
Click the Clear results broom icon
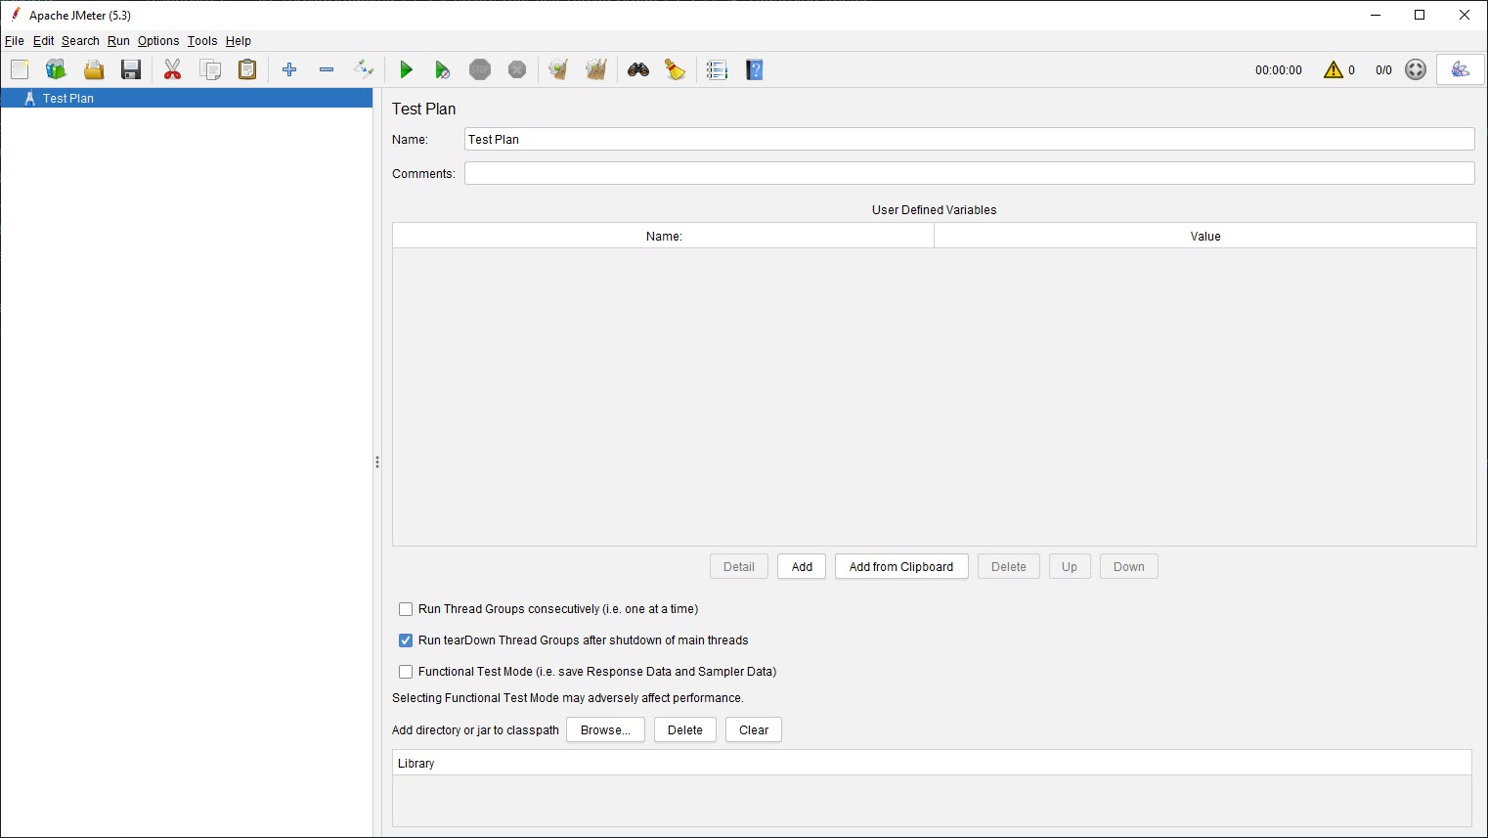[559, 69]
